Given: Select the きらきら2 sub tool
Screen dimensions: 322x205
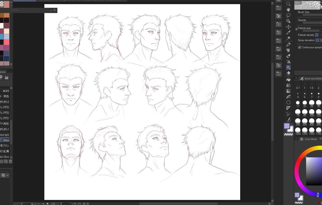Looking at the screenshot, I should pos(5,102).
